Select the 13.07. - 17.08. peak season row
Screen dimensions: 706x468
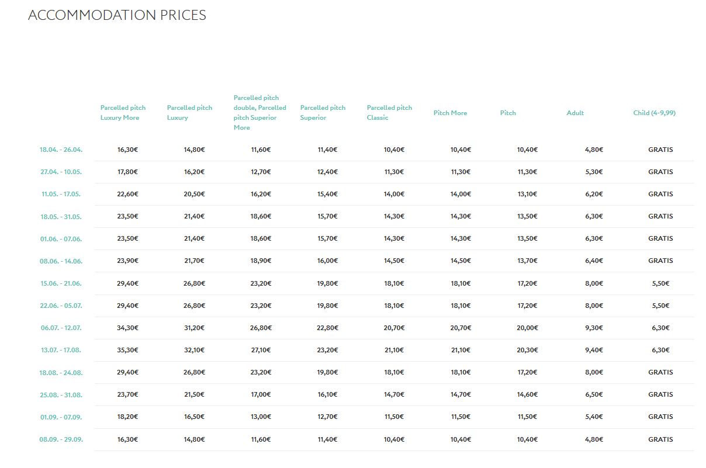pos(61,350)
